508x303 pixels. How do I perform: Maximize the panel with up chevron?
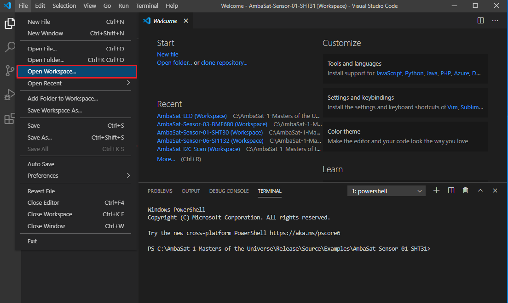tap(480, 191)
